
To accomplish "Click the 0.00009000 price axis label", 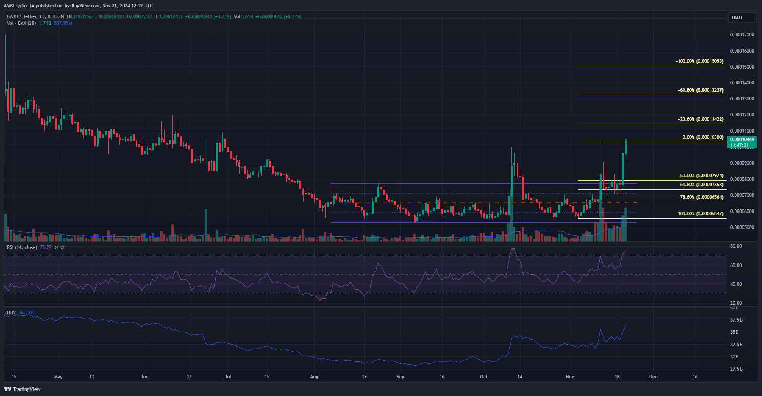I will click(x=742, y=163).
